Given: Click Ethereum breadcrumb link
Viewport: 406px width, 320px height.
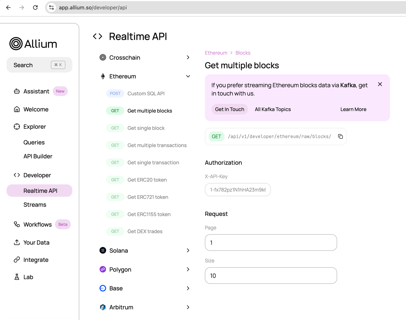Looking at the screenshot, I should (x=216, y=53).
